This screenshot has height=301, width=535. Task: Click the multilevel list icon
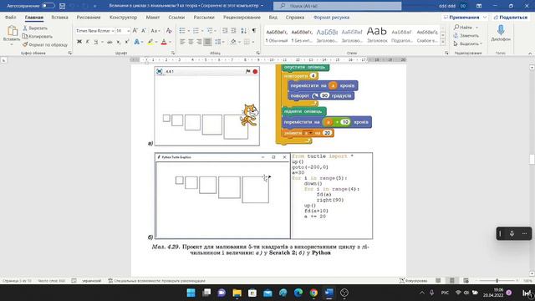click(210, 31)
